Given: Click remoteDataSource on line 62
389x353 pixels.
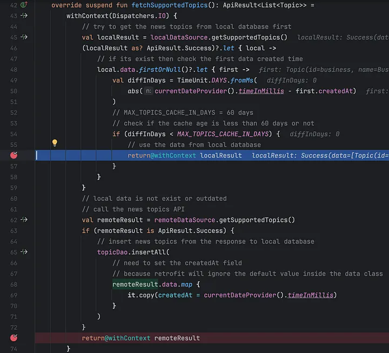Looking at the screenshot, I should point(184,220).
